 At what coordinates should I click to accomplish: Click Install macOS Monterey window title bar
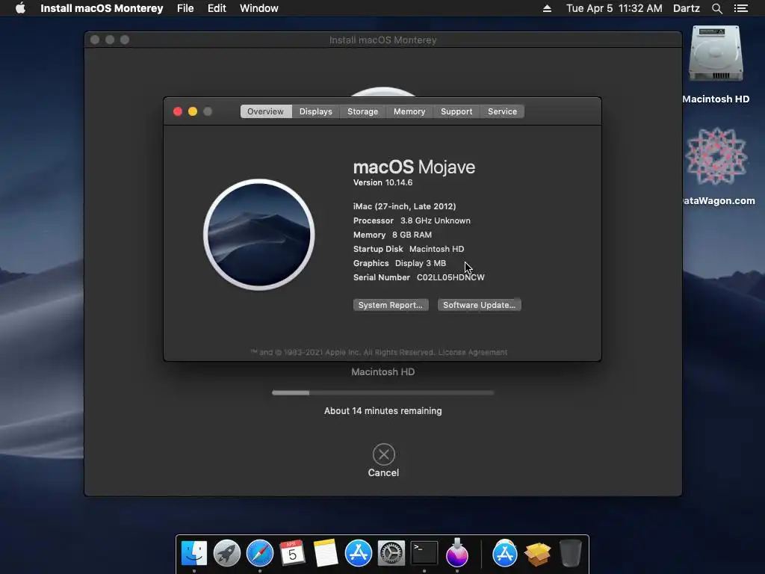pyautogui.click(x=383, y=40)
